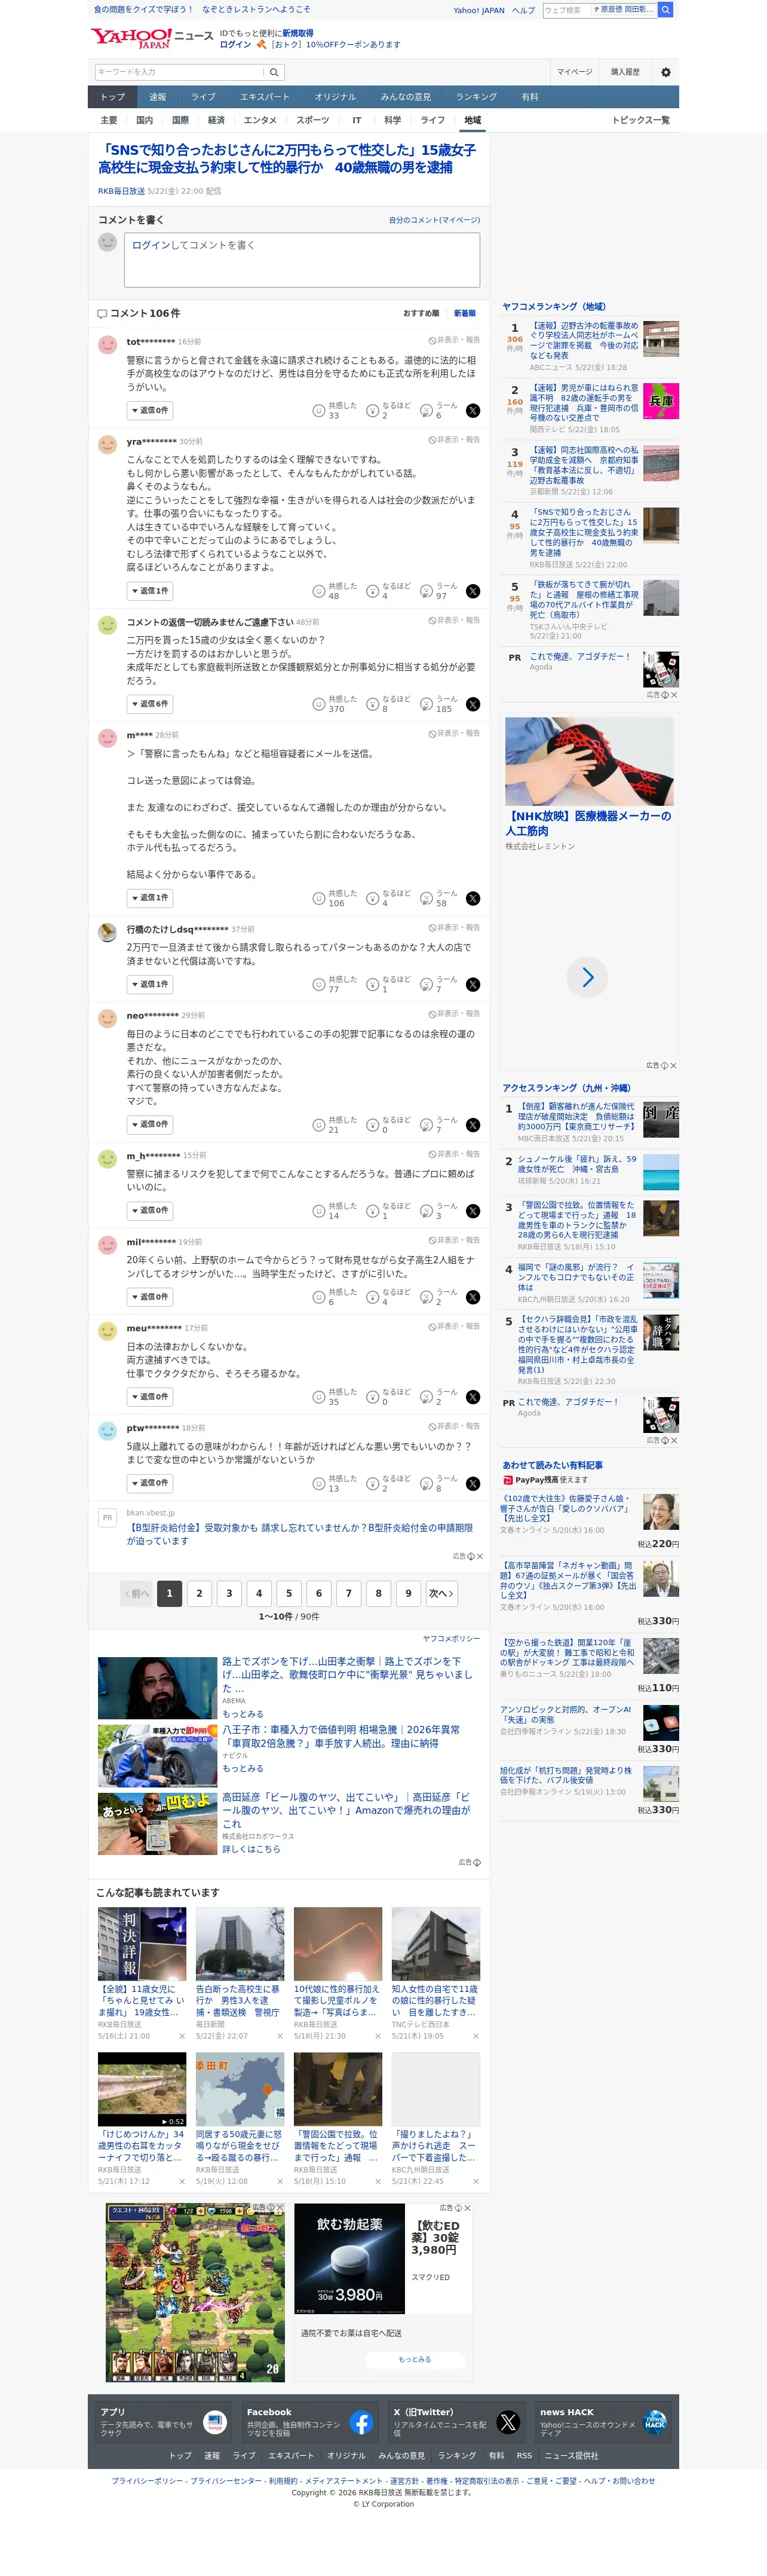This screenshot has width=767, height=2576.
Task: Click 非表示・報告 on tot******** comment
Action: click(455, 340)
